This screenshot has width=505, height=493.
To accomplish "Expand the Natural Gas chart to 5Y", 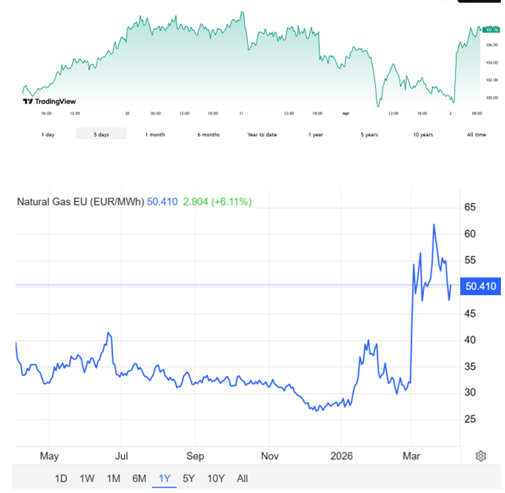I will (189, 479).
